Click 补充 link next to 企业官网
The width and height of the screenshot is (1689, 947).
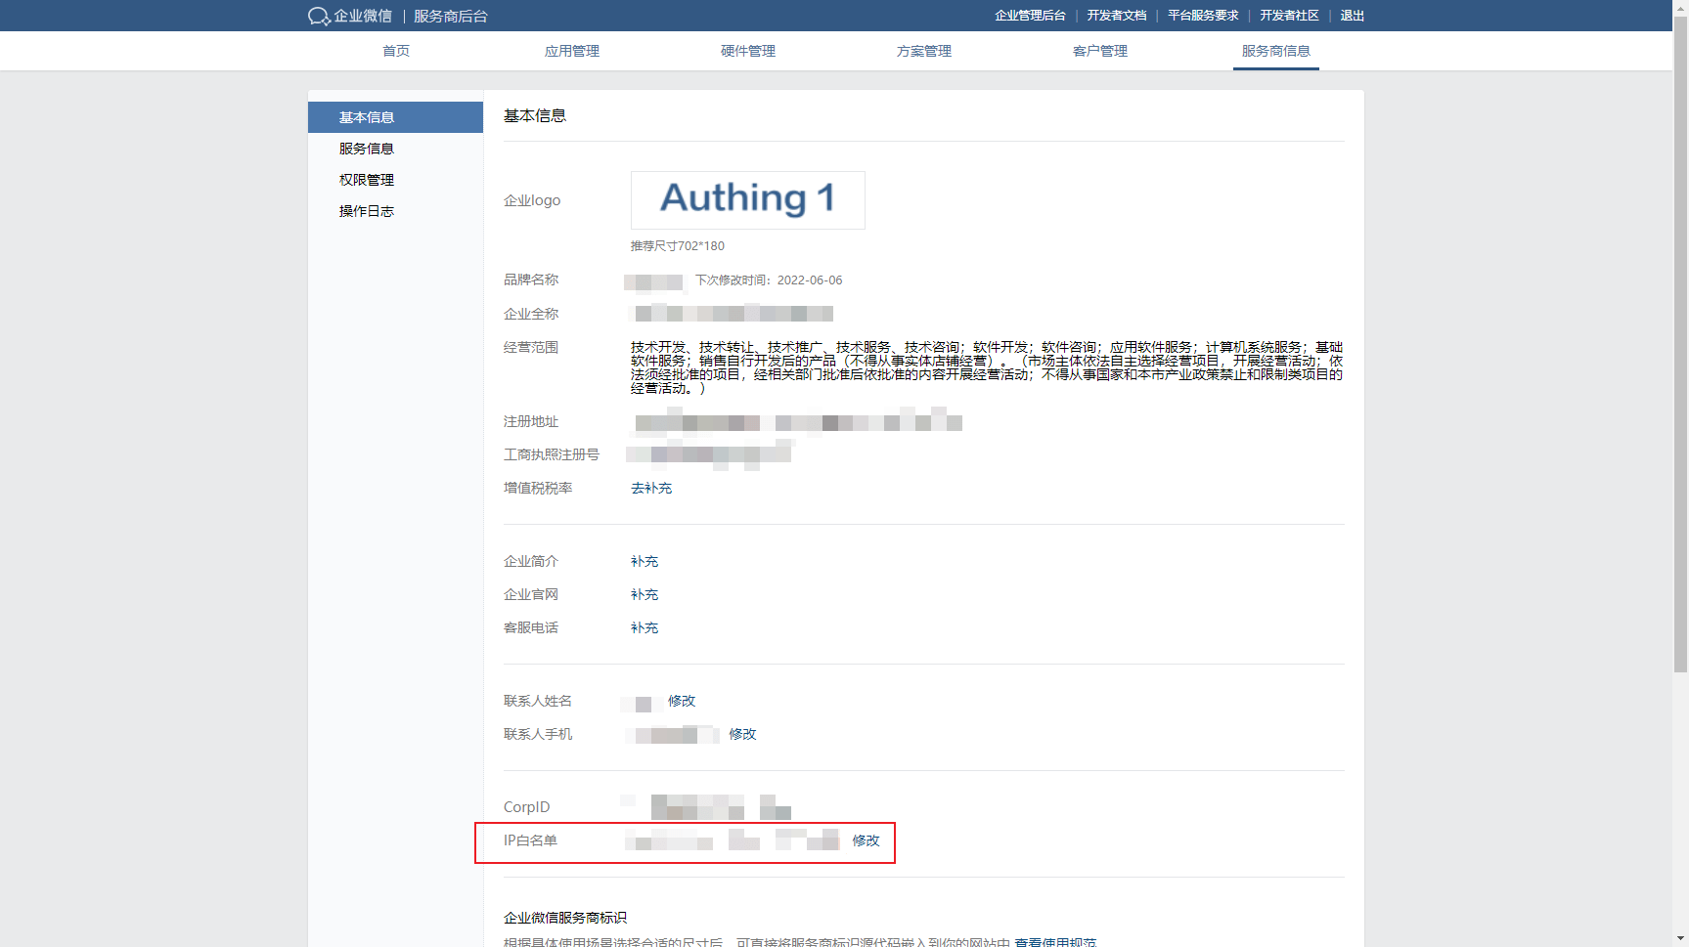pyautogui.click(x=644, y=594)
